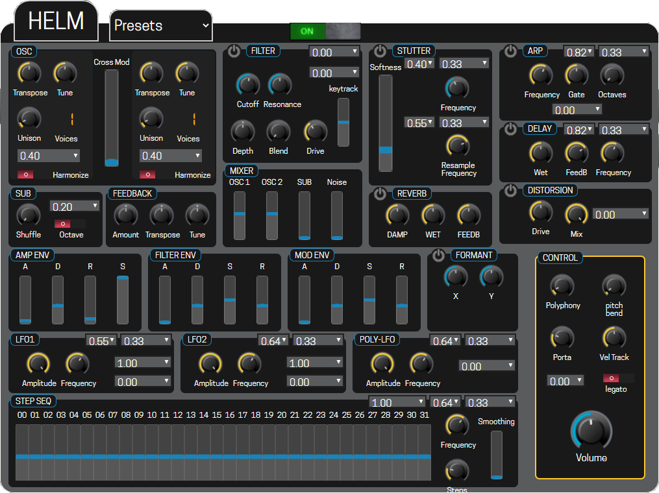Adjust the Smoothing slider
Image resolution: width=659 pixels, height=493 pixels.
point(497,455)
